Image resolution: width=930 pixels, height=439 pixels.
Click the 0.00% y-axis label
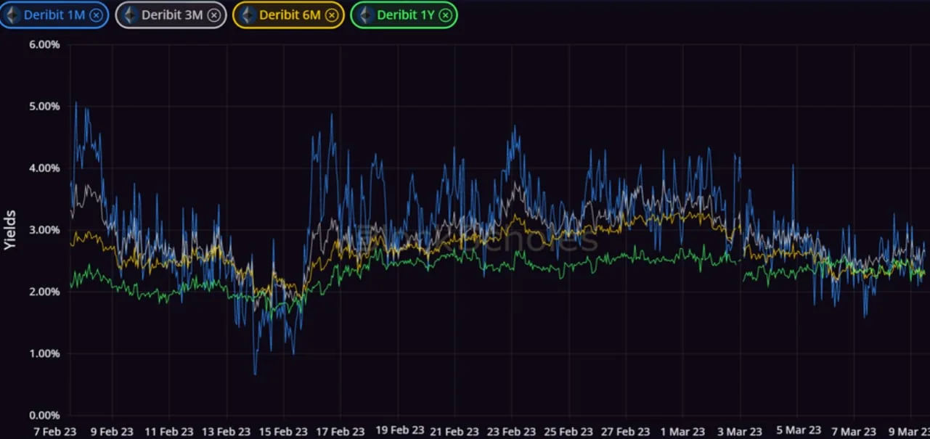(44, 416)
